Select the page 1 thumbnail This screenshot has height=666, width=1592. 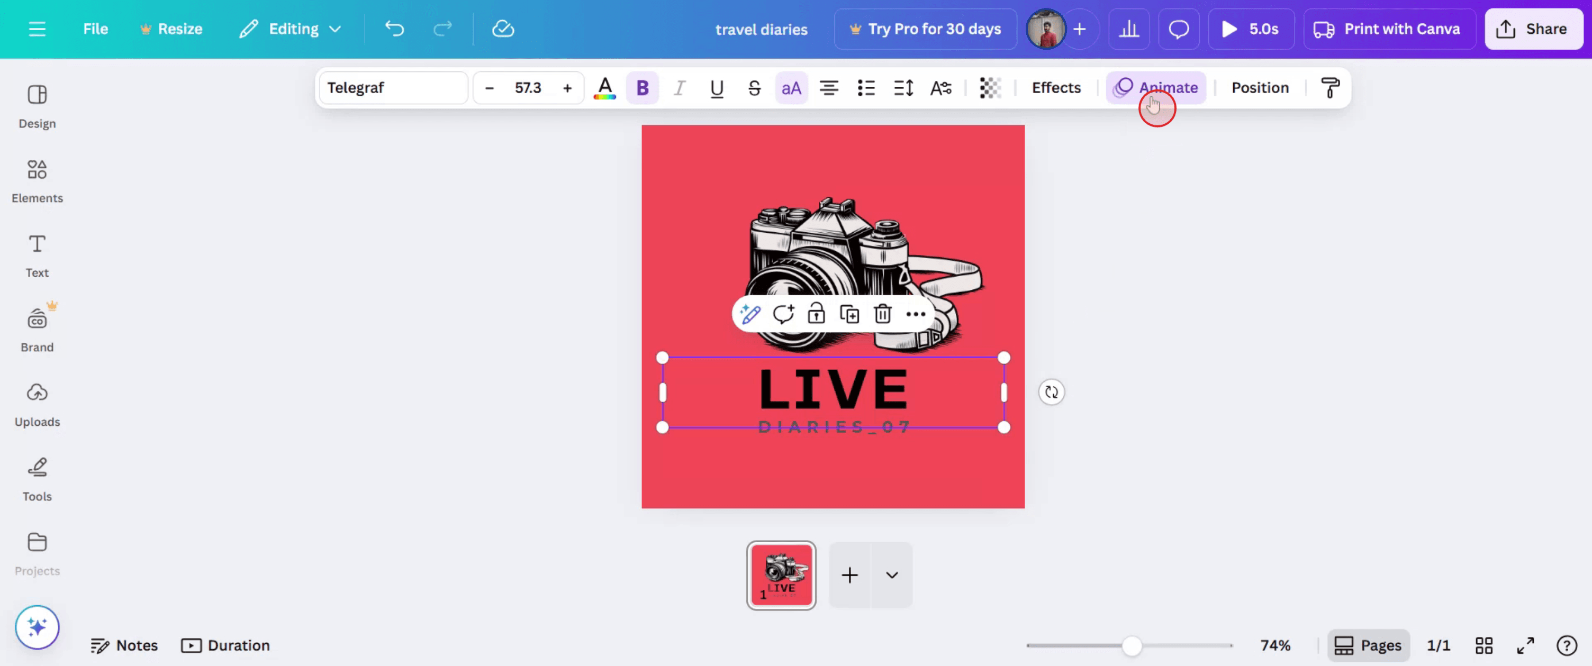click(x=781, y=575)
